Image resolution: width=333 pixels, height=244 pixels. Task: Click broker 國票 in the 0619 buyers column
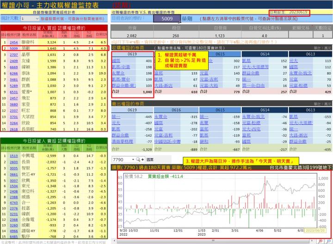click(116, 61)
